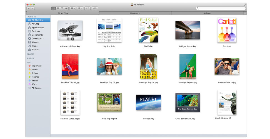This screenshot has width=270, height=139.
Task: Open Applications in the sidebar
Action: tap(37, 28)
